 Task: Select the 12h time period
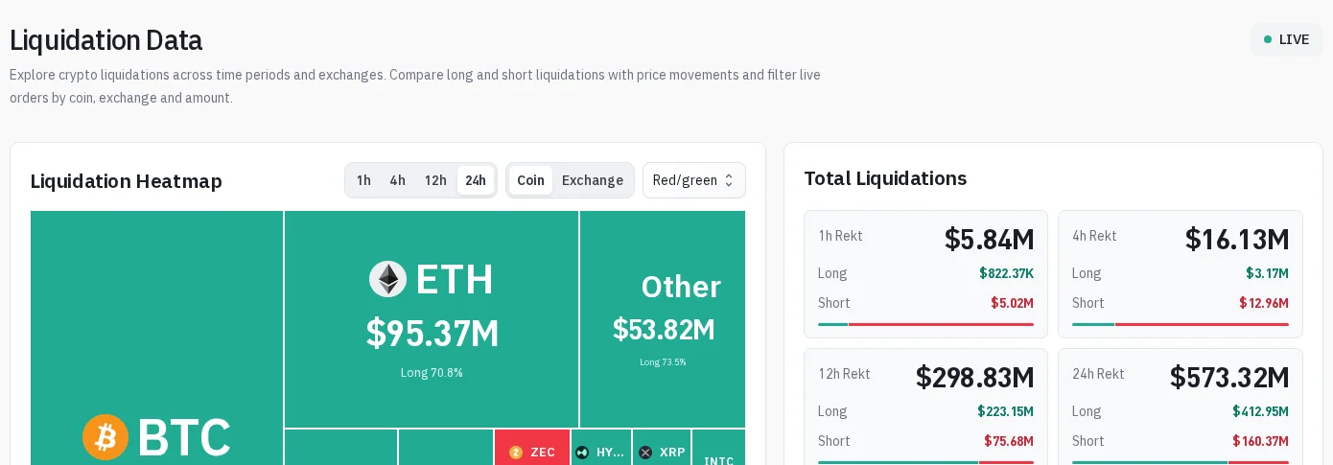[436, 180]
